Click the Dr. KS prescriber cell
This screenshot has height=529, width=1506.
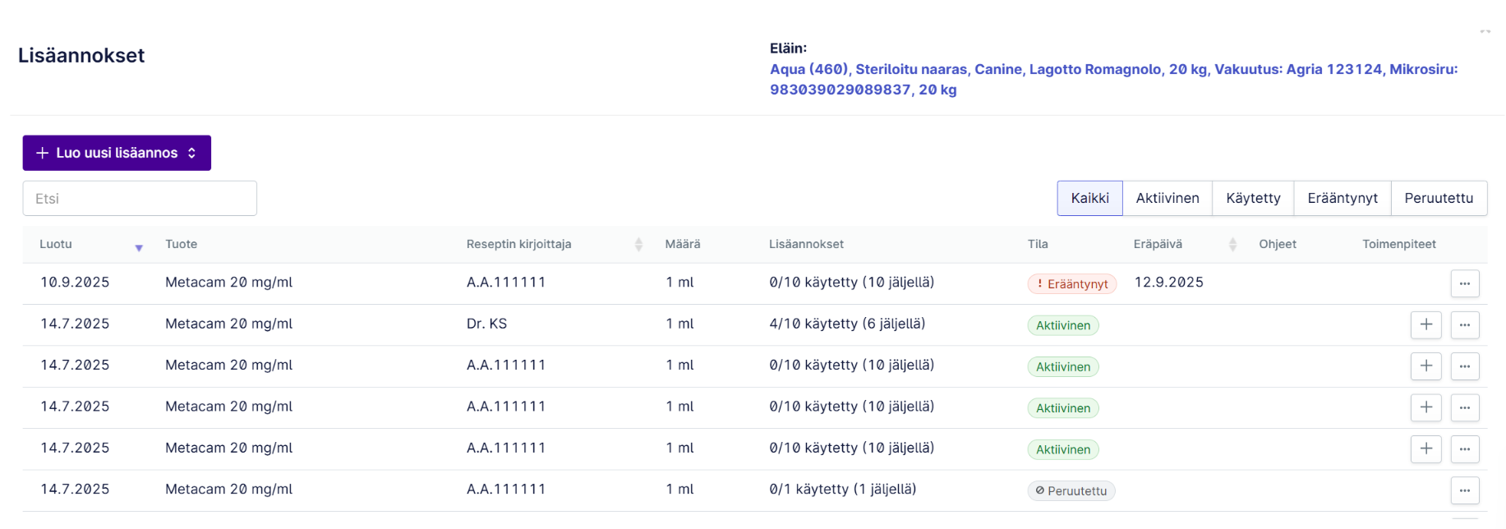486,324
